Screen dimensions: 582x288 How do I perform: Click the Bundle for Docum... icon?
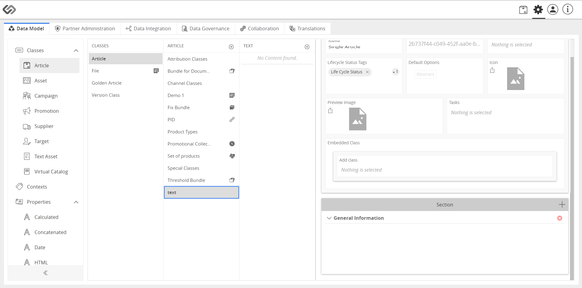[x=232, y=71]
